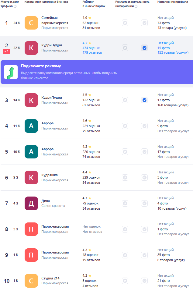Click the gray verified checkmark for Аврора in place 4
The width and height of the screenshot is (193, 291).
pyautogui.click(x=144, y=126)
